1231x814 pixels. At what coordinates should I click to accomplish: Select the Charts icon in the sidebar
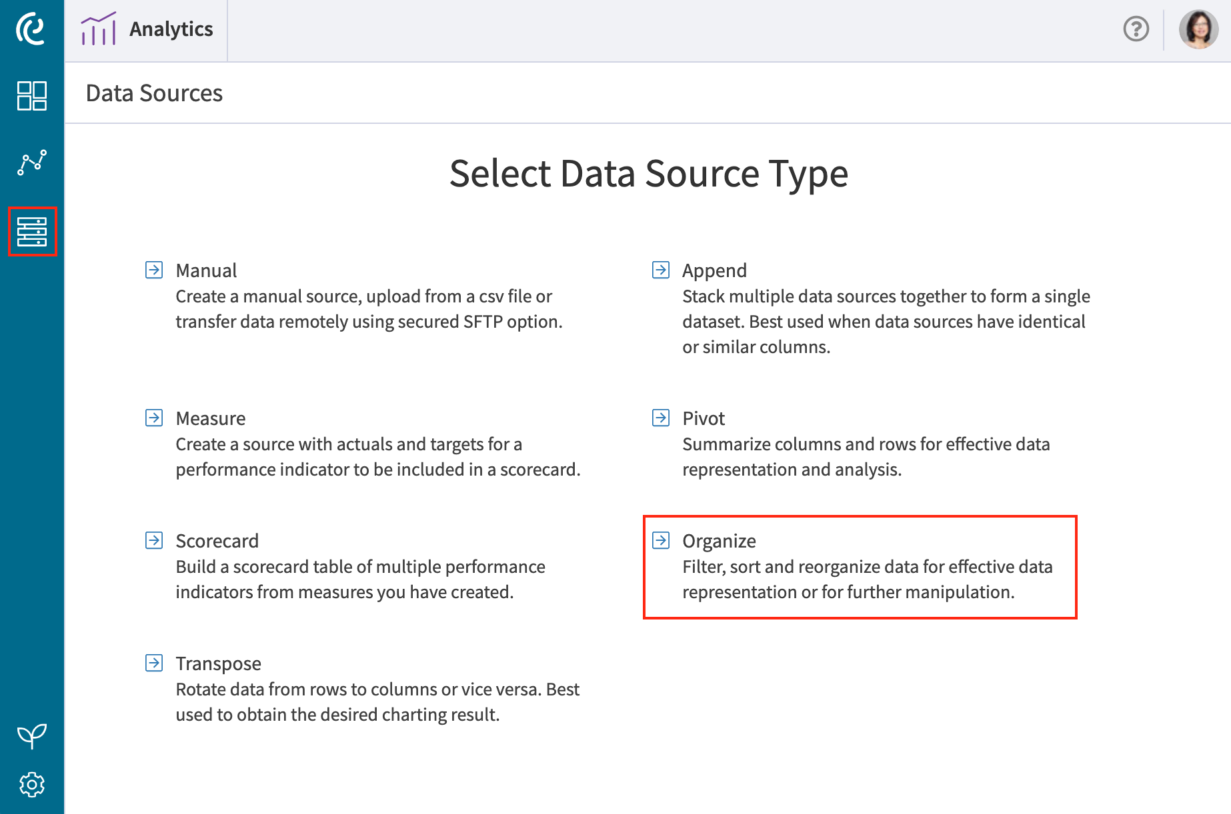tap(31, 162)
